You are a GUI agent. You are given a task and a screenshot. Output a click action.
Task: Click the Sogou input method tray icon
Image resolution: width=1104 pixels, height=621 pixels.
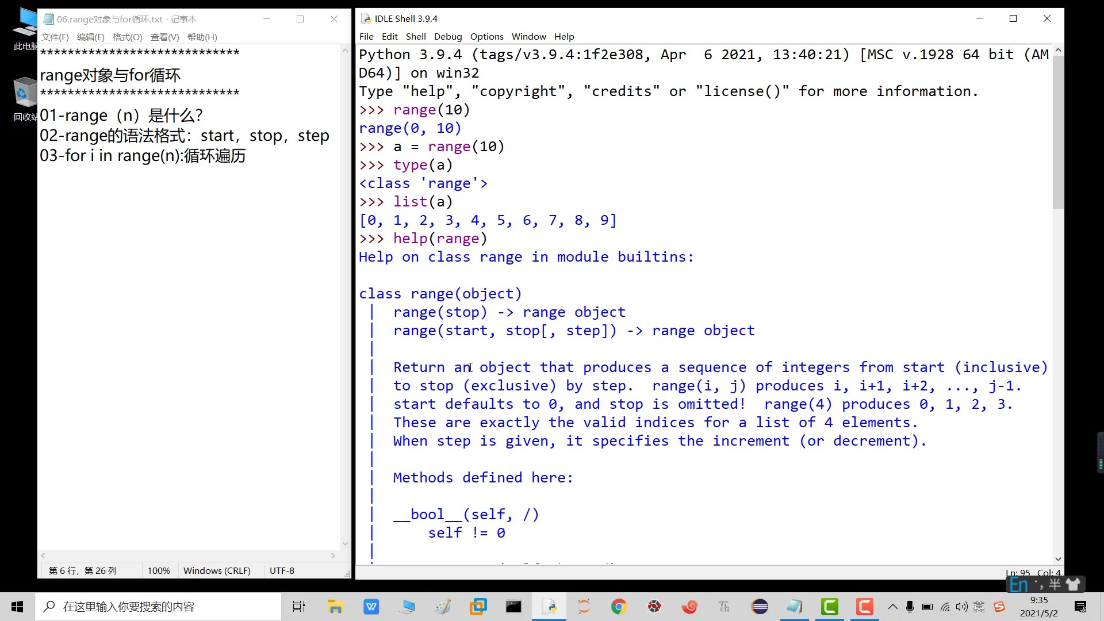(999, 607)
